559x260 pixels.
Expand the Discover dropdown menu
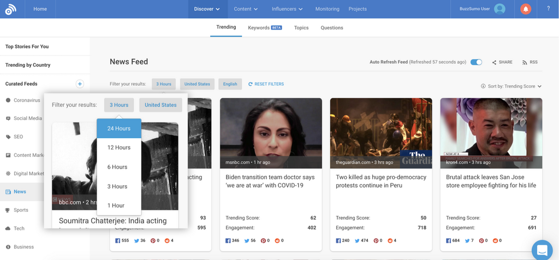coord(207,9)
